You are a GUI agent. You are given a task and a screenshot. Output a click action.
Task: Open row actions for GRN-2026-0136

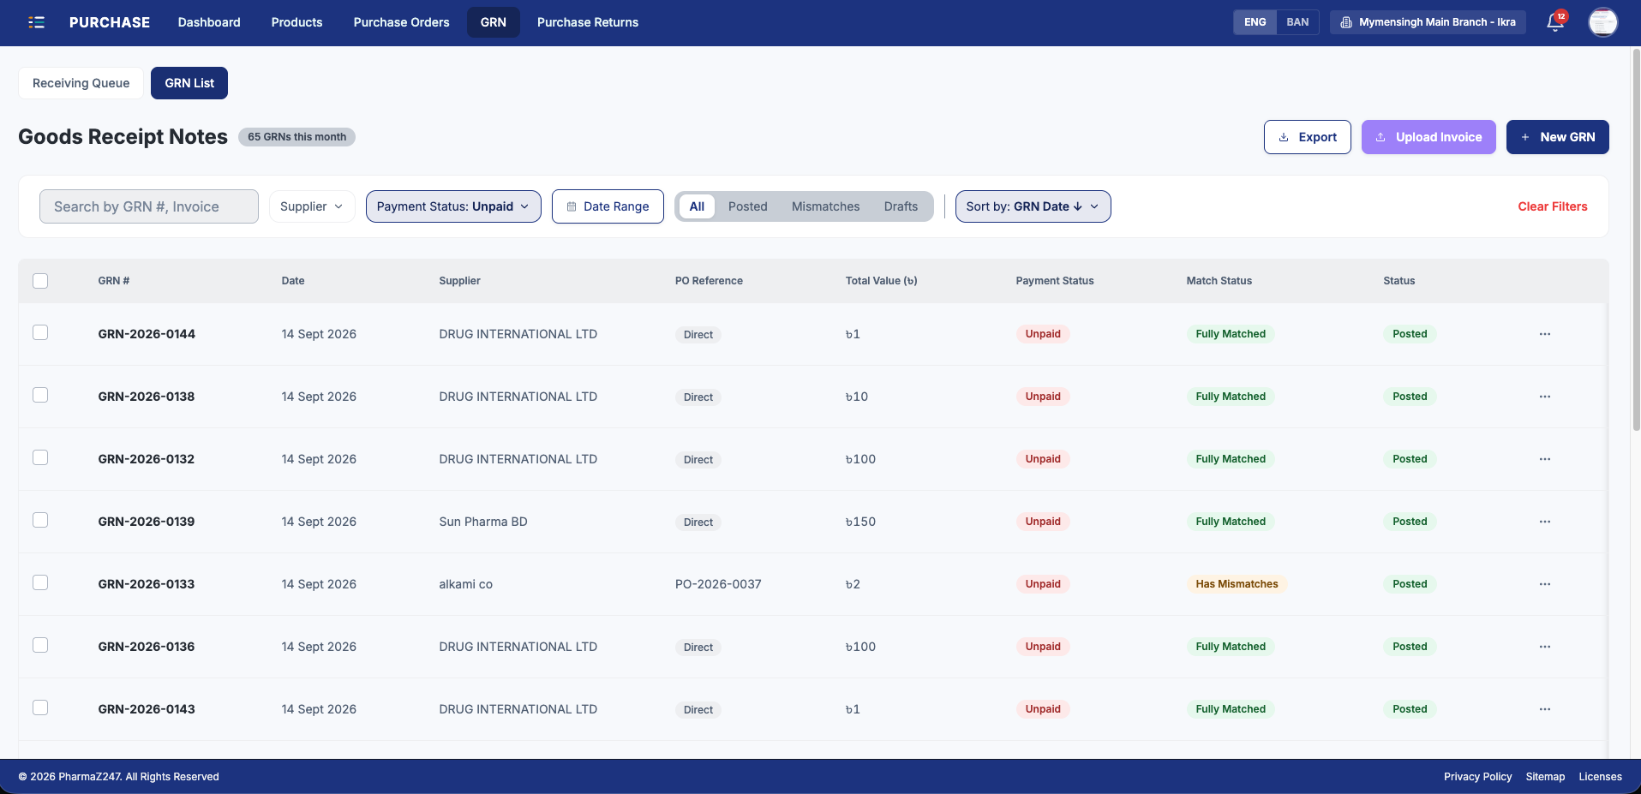[x=1545, y=647]
